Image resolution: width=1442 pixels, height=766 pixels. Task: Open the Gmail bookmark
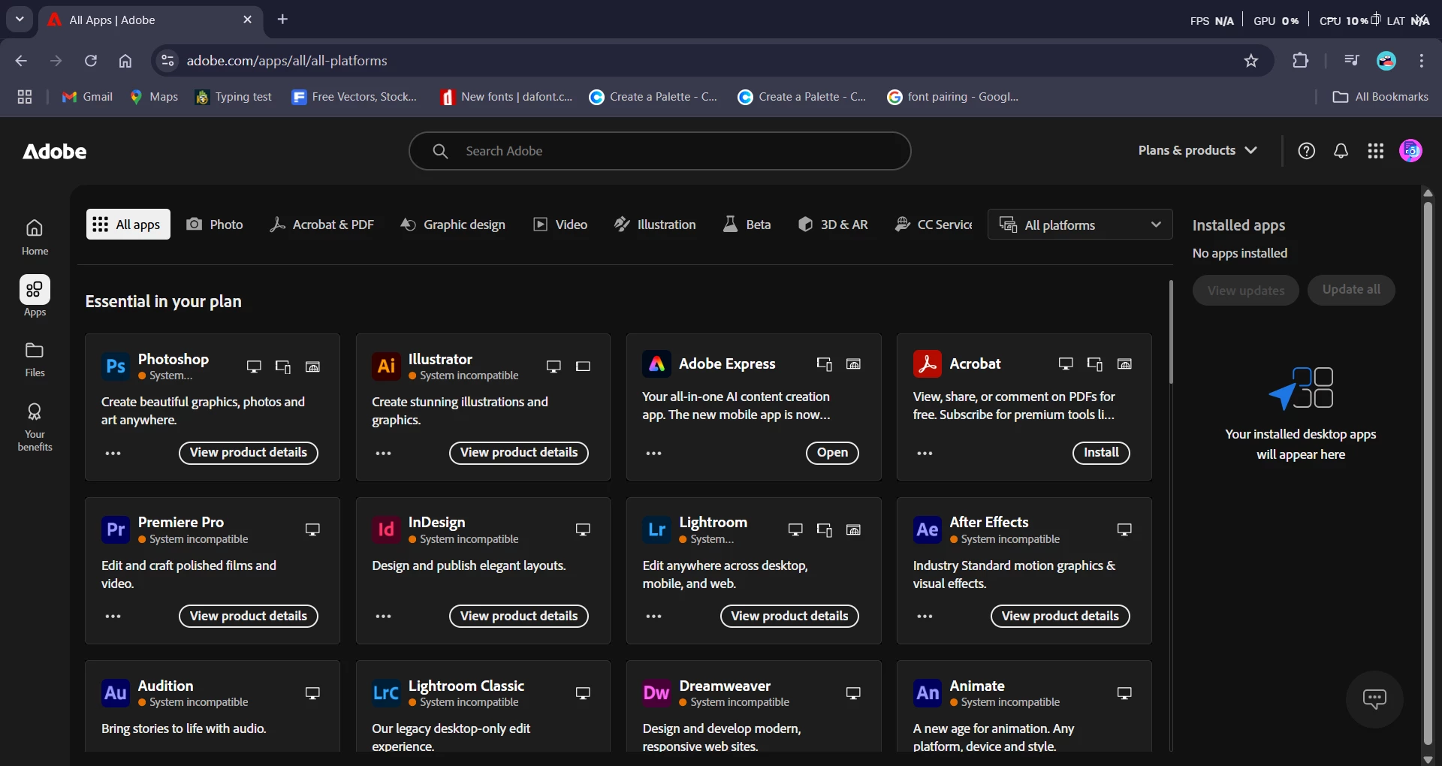click(x=87, y=97)
